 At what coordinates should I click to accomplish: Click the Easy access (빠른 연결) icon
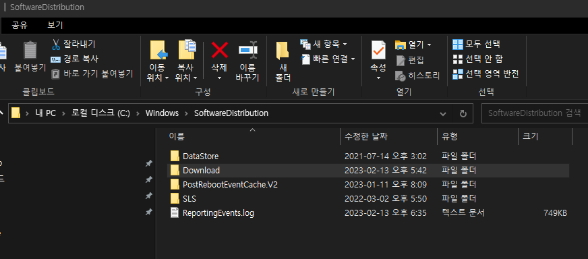coord(305,59)
